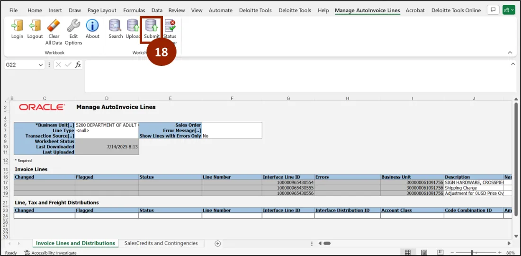Collapse the ribbon with chevron arrow

pos(510,53)
